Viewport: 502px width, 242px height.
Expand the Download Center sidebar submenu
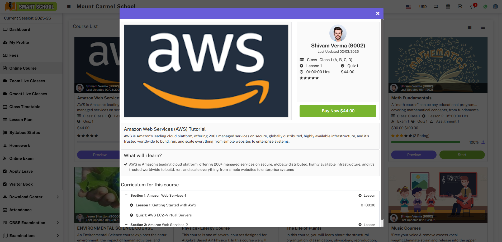tap(58, 197)
